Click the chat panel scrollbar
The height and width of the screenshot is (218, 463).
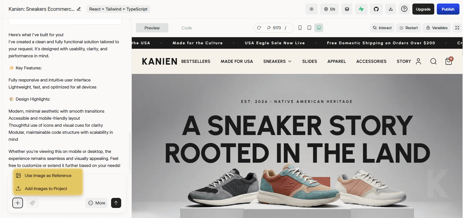pyautogui.click(x=130, y=151)
